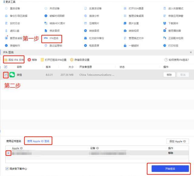Open the 虚拟U盘 icon
This screenshot has width=194, height=176.
pyautogui.click(x=6, y=31)
